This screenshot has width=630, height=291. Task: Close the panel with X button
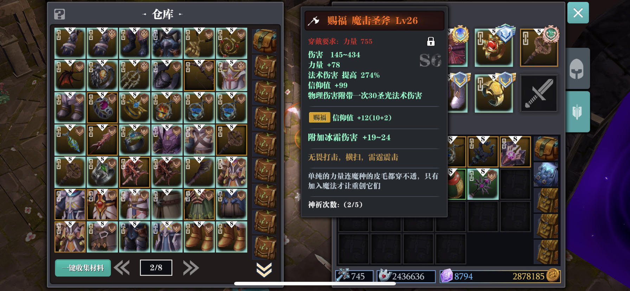coord(578,13)
